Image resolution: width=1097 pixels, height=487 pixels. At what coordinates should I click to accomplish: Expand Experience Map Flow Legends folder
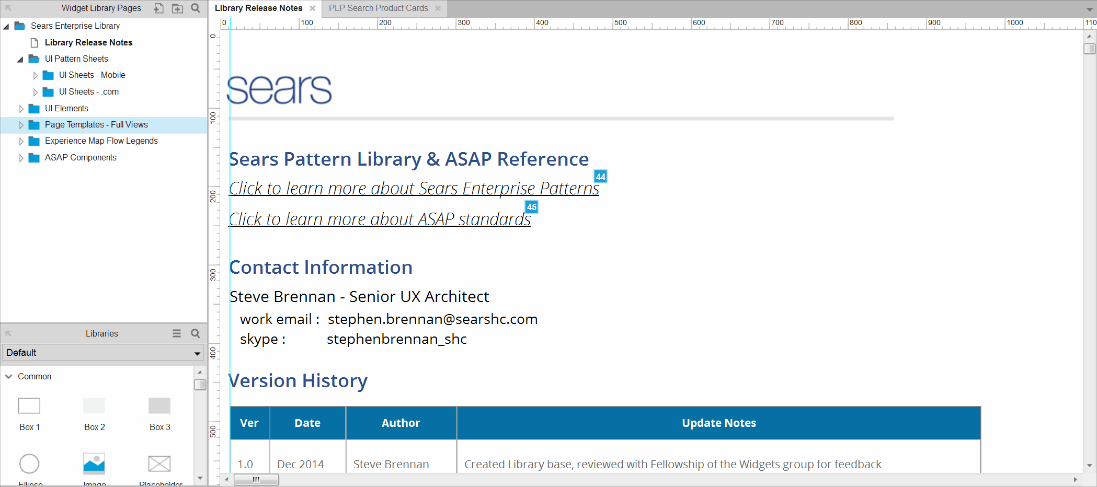coord(21,142)
